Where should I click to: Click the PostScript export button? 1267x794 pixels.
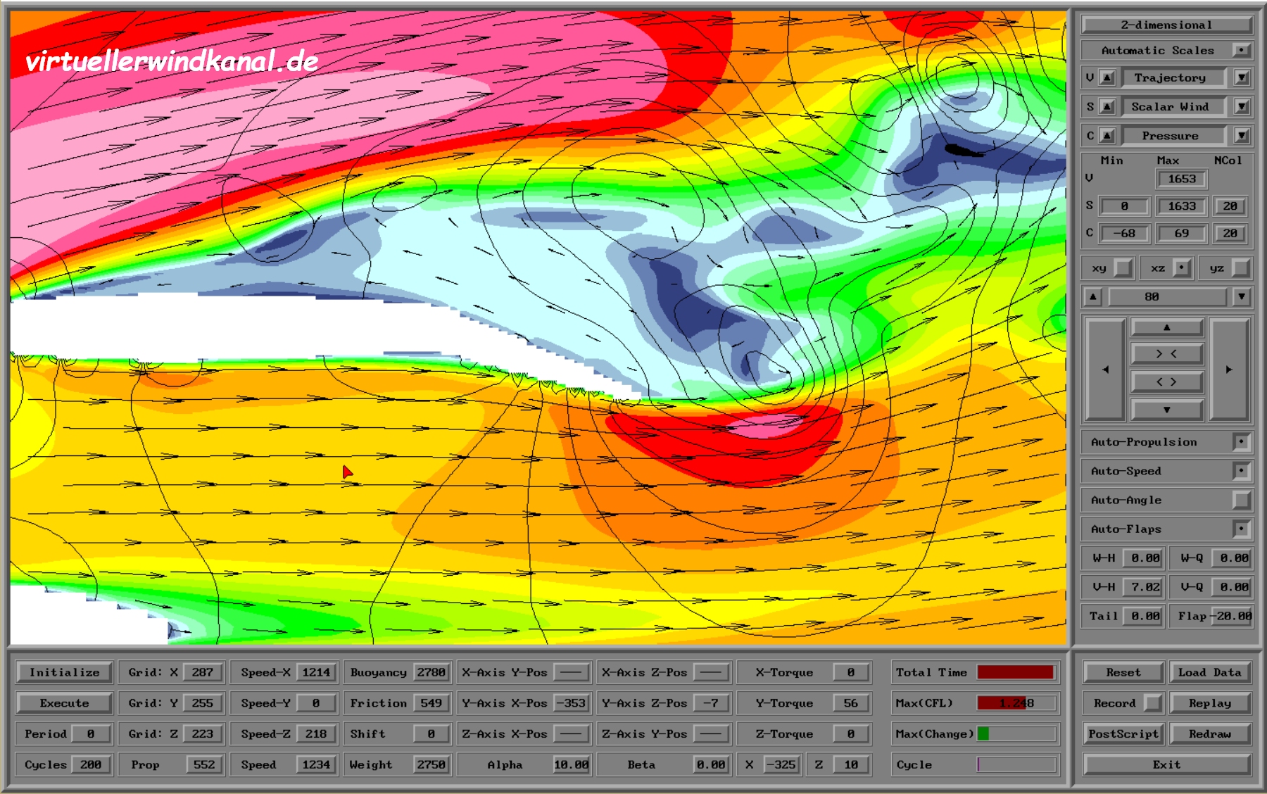1123,733
